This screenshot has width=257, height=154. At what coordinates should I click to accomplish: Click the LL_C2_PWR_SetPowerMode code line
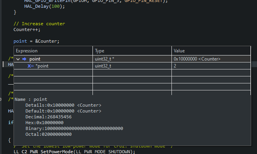[74, 152]
